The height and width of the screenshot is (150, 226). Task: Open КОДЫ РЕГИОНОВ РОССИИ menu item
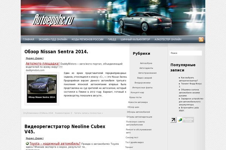(x=87, y=39)
